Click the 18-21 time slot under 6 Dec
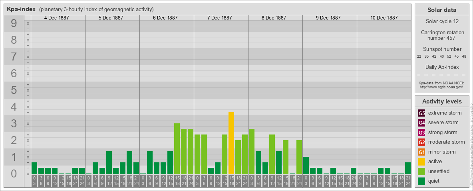This screenshot has height=191, width=473. (184, 181)
